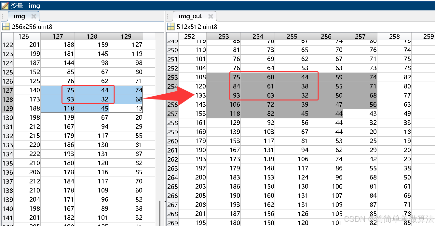Select cell 75 in img row 127
435x226 pixels.
click(58, 90)
